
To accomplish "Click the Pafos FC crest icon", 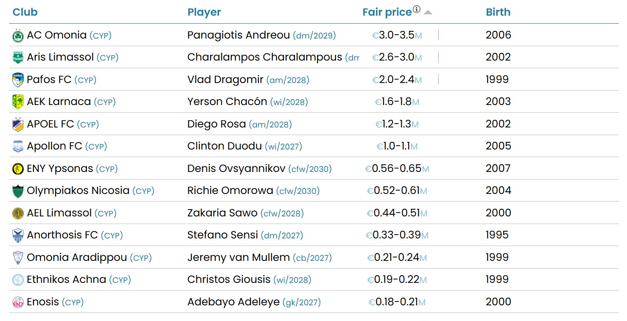I will point(18,80).
